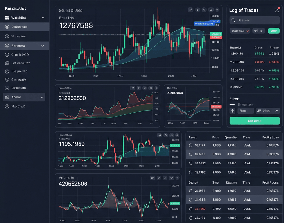Click the fourth toolbar icon on the 212952560 chart
The width and height of the screenshot is (284, 223).
(151, 88)
